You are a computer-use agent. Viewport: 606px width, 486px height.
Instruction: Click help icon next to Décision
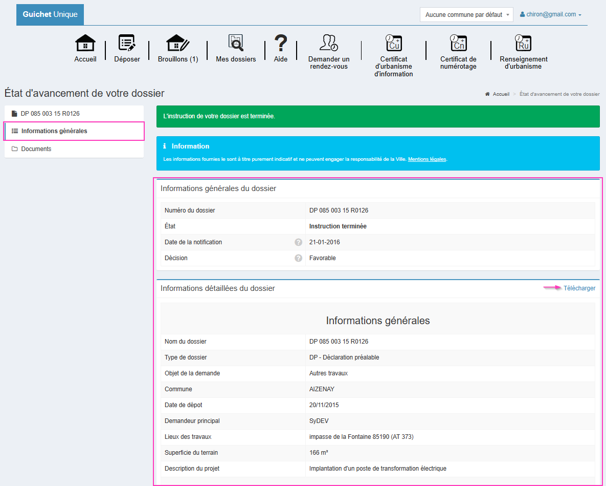coord(298,258)
